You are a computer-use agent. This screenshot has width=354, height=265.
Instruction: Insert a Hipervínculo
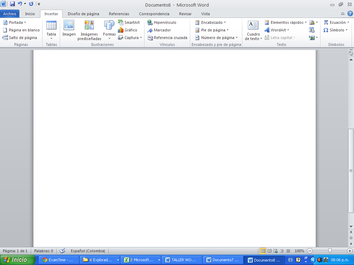coord(162,22)
